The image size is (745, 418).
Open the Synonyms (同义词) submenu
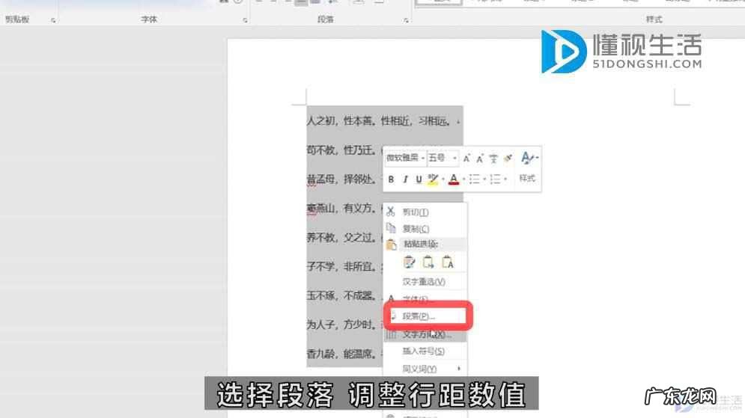pos(425,369)
